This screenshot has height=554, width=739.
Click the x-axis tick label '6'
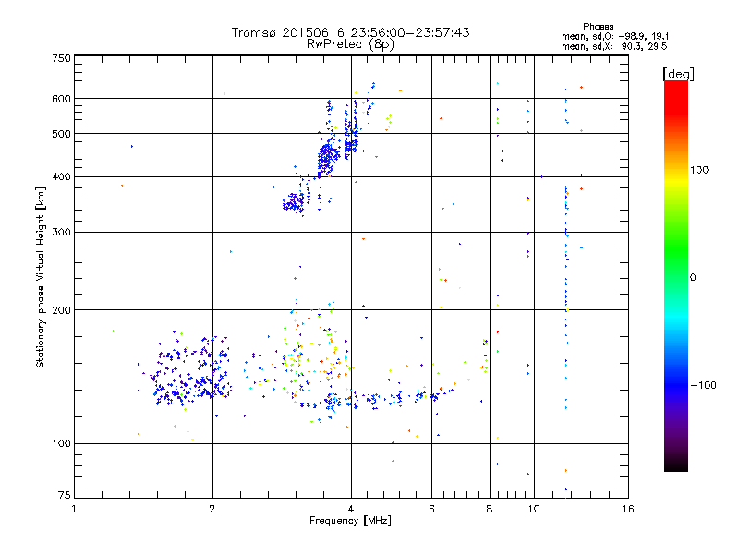(x=431, y=509)
